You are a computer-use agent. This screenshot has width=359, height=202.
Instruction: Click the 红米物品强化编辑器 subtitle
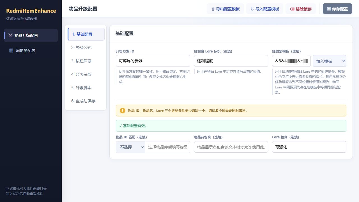pos(22,19)
